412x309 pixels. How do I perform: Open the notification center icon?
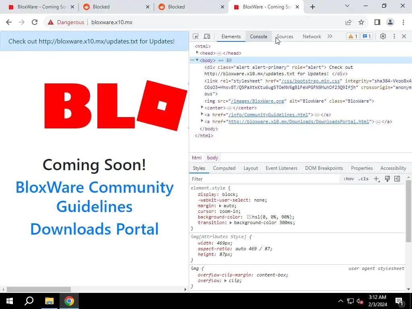point(400,301)
